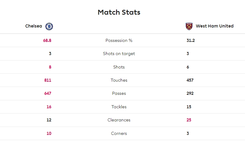
Task: Select the Tackles stat label
Action: click(x=119, y=107)
